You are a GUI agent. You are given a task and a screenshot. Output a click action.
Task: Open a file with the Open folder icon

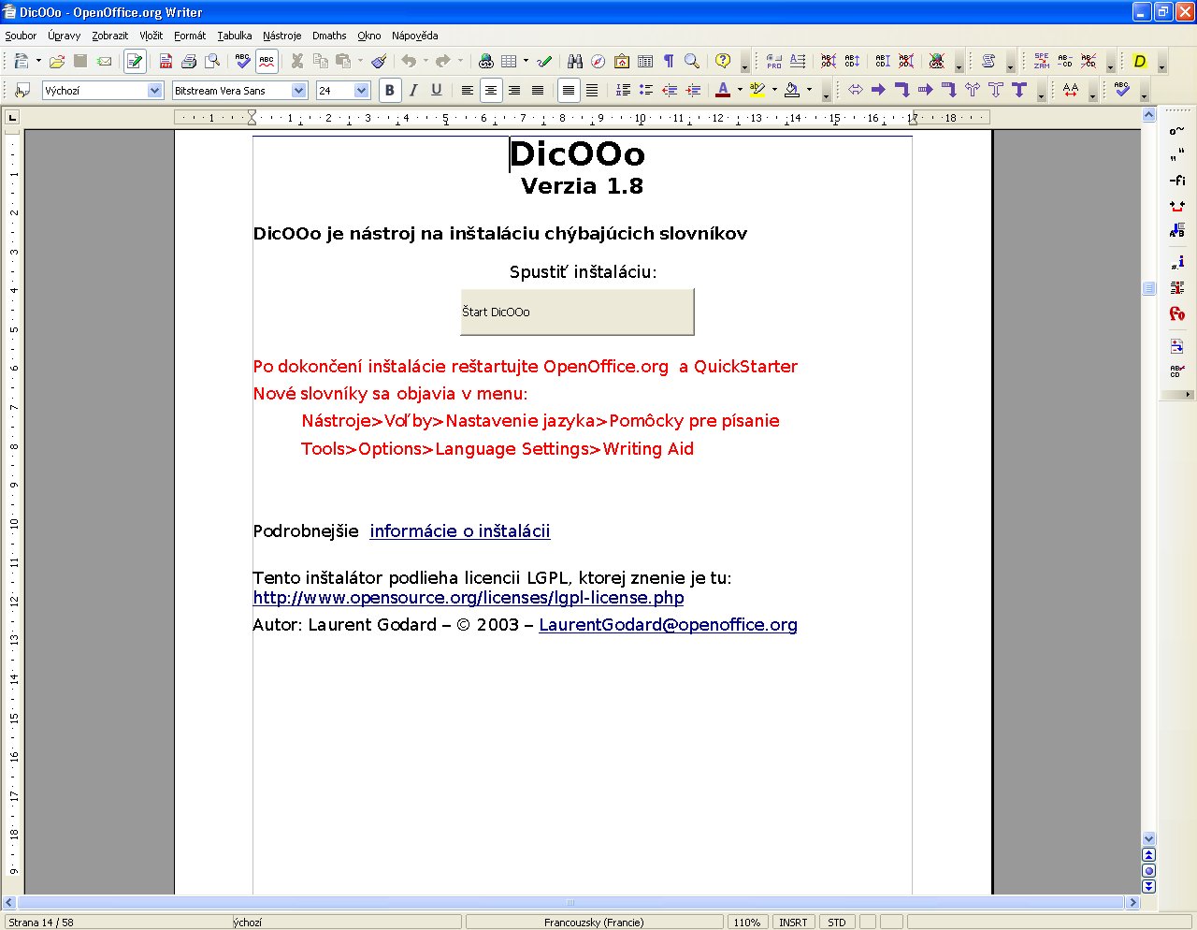(x=57, y=61)
